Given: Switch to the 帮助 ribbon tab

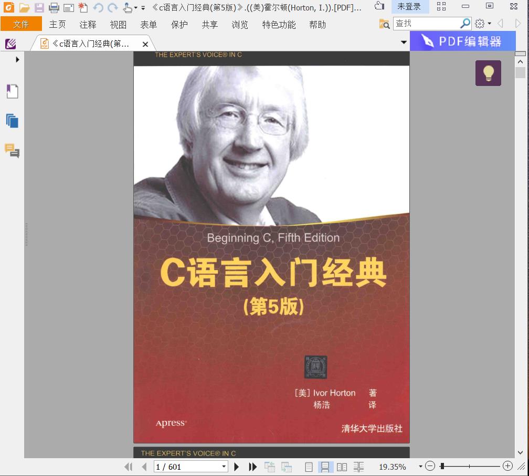Looking at the screenshot, I should pyautogui.click(x=318, y=24).
